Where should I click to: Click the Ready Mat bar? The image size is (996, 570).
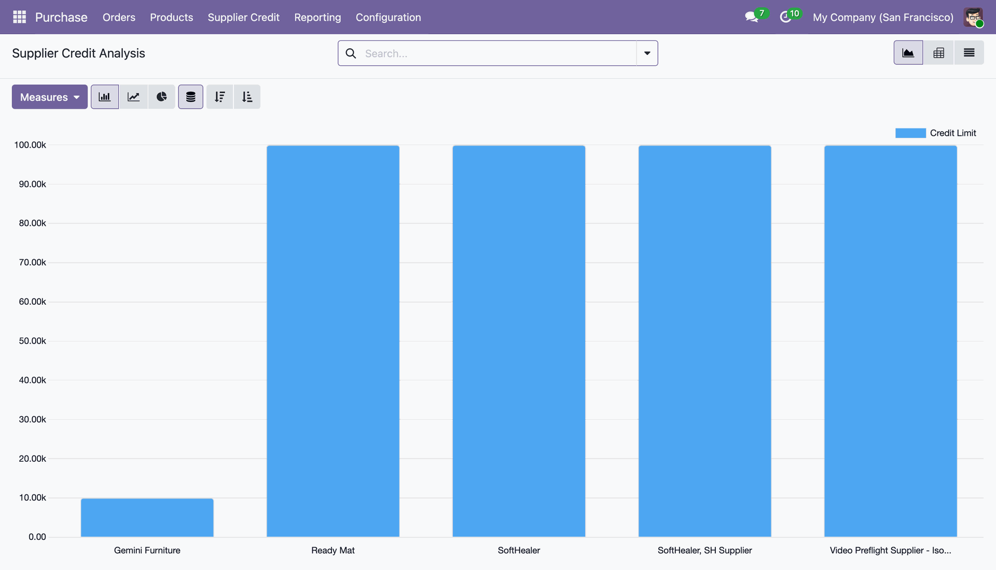point(333,341)
